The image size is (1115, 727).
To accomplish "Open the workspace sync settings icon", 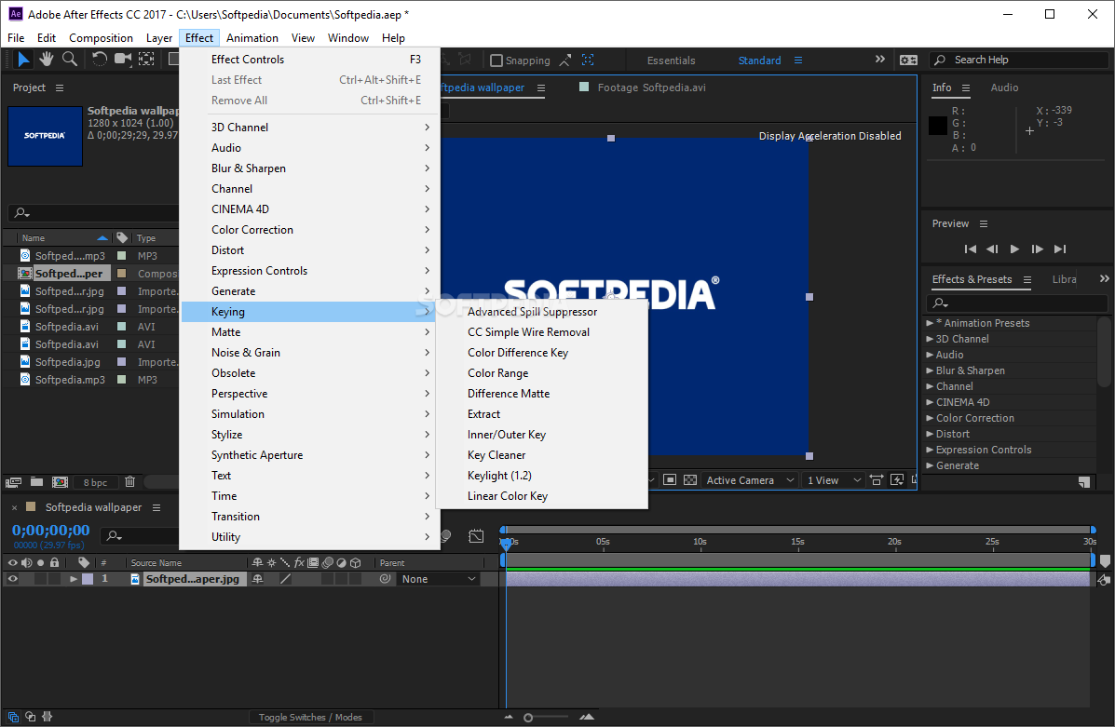I will click(x=909, y=61).
